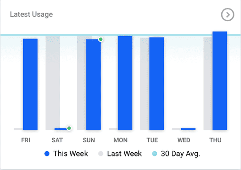Select Tuesday's blue usage bar
This screenshot has width=241, height=170.
(157, 84)
